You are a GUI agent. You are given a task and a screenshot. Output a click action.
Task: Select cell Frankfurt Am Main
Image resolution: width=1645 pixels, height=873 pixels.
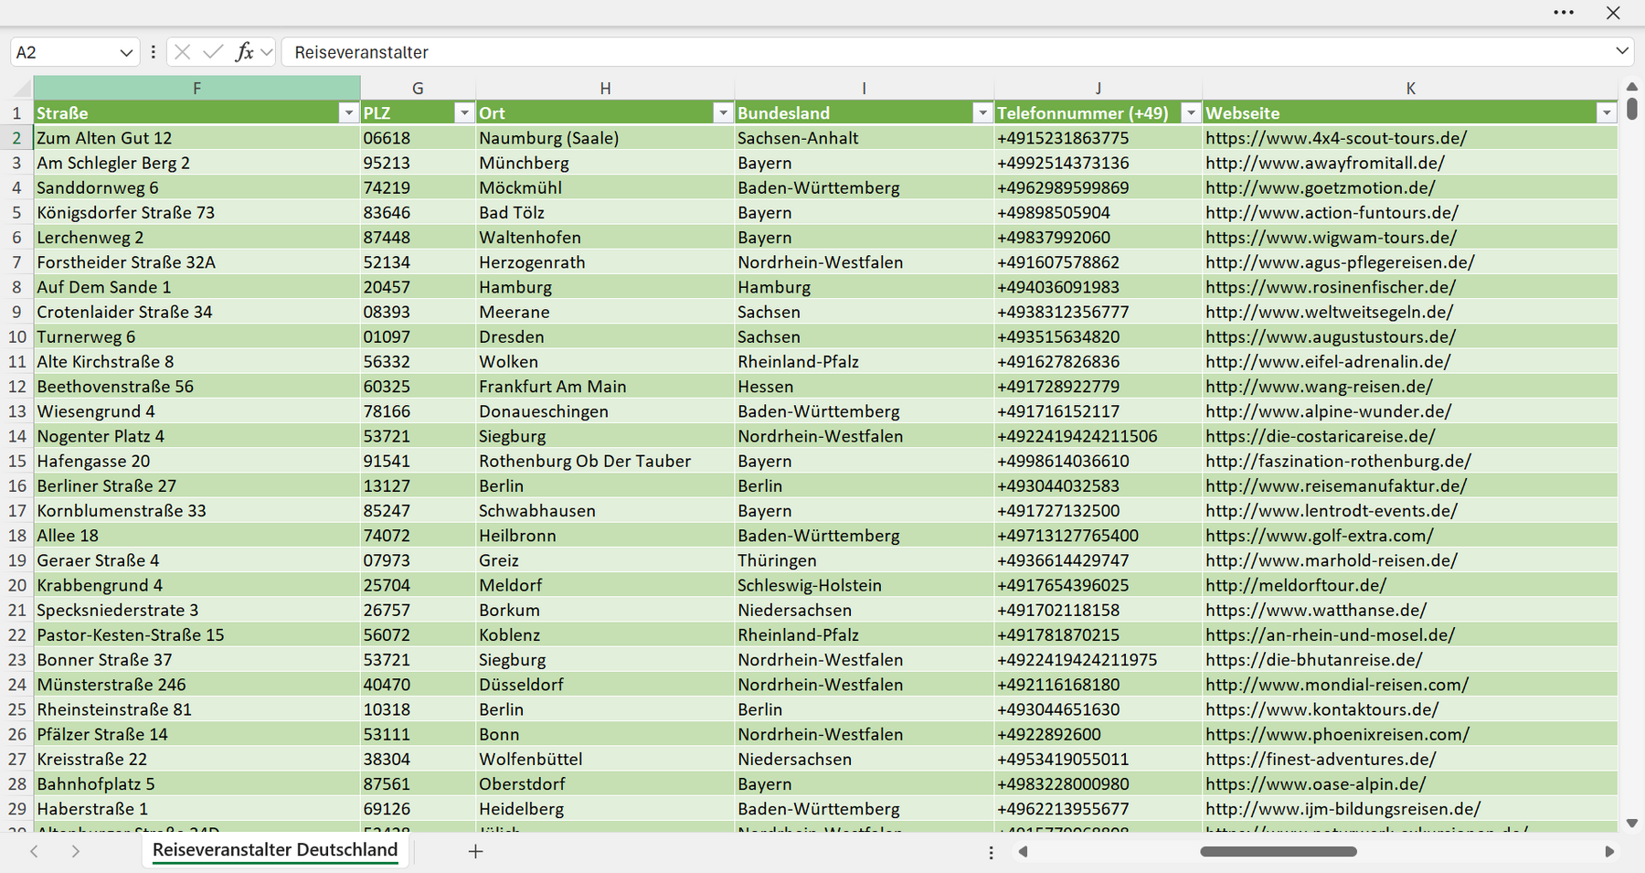[605, 387]
